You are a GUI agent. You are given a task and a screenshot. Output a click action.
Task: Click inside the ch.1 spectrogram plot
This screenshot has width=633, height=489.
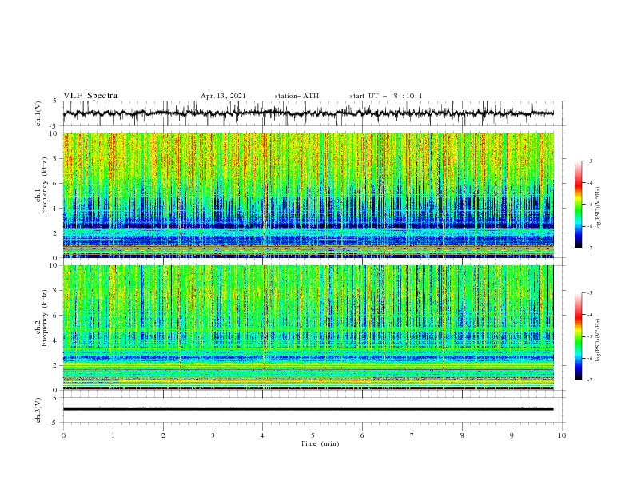click(309, 195)
